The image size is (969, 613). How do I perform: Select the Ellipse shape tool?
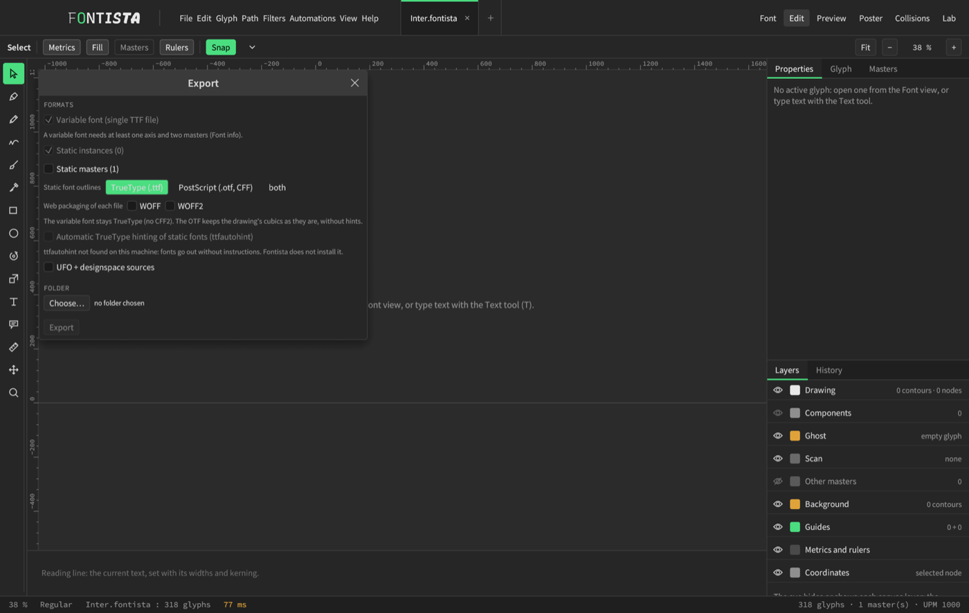point(13,233)
